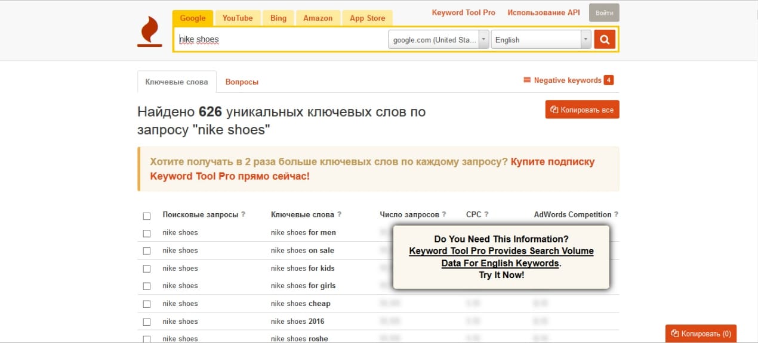Viewport: 758px width, 343px height.
Task: Check the box for 'nike shoes roshe'
Action: coord(147,339)
